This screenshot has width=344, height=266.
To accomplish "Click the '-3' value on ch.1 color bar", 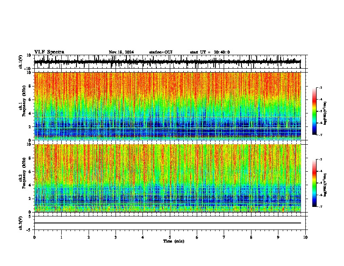I will pyautogui.click(x=321, y=87).
